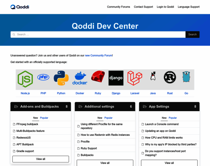Open Add-ons and Buildpacks category header
Viewport: 210px width, 166px height.
pos(41,107)
